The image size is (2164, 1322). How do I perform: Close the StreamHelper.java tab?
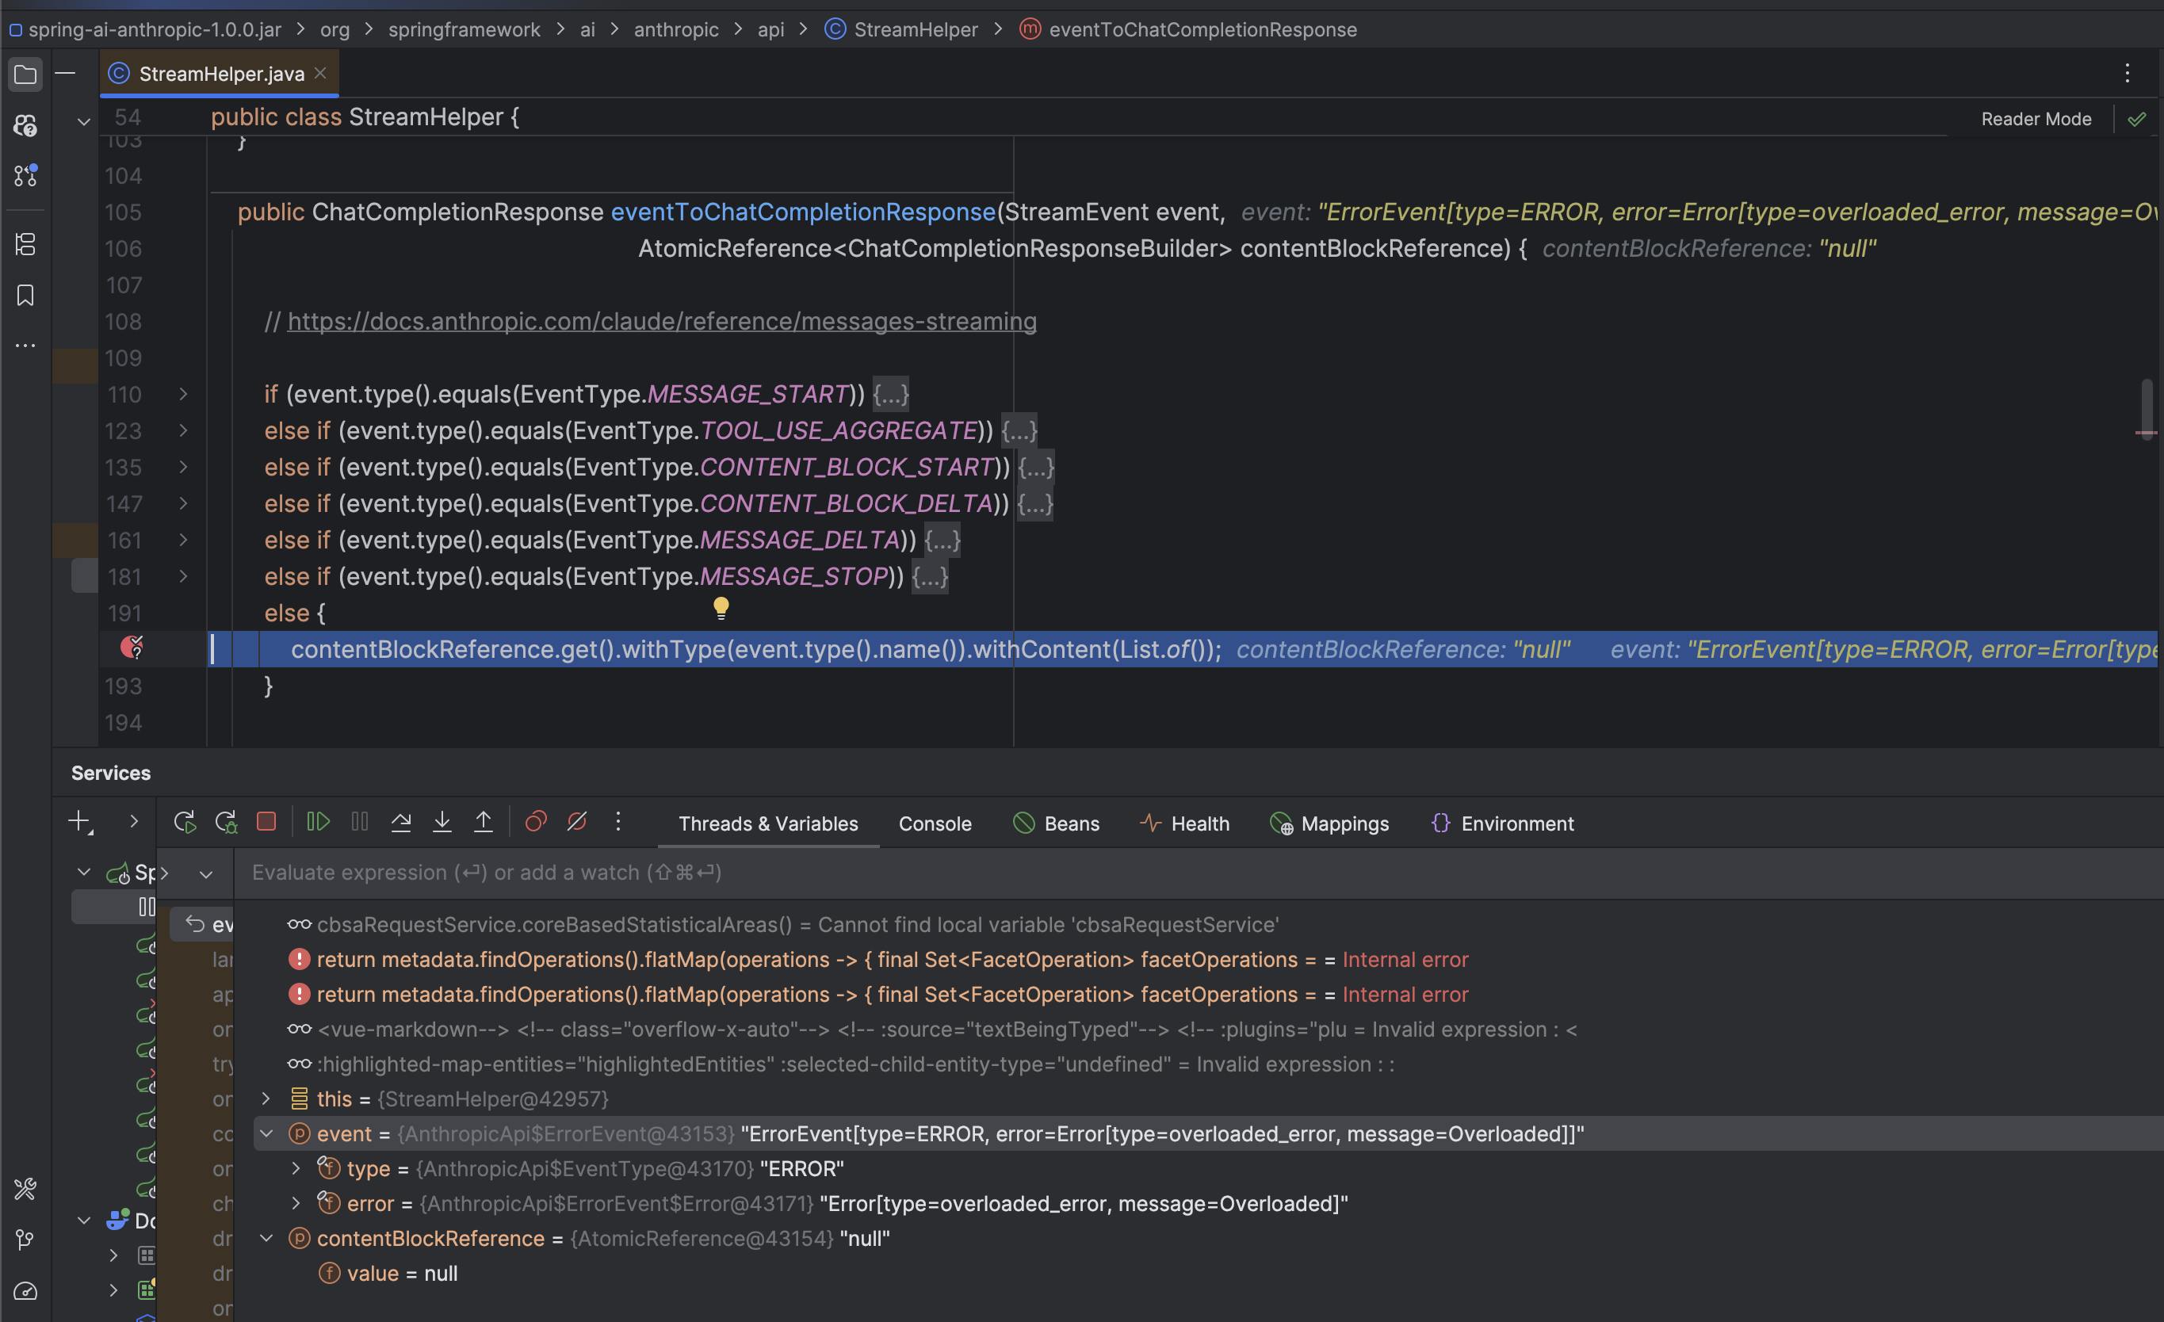tap(320, 73)
